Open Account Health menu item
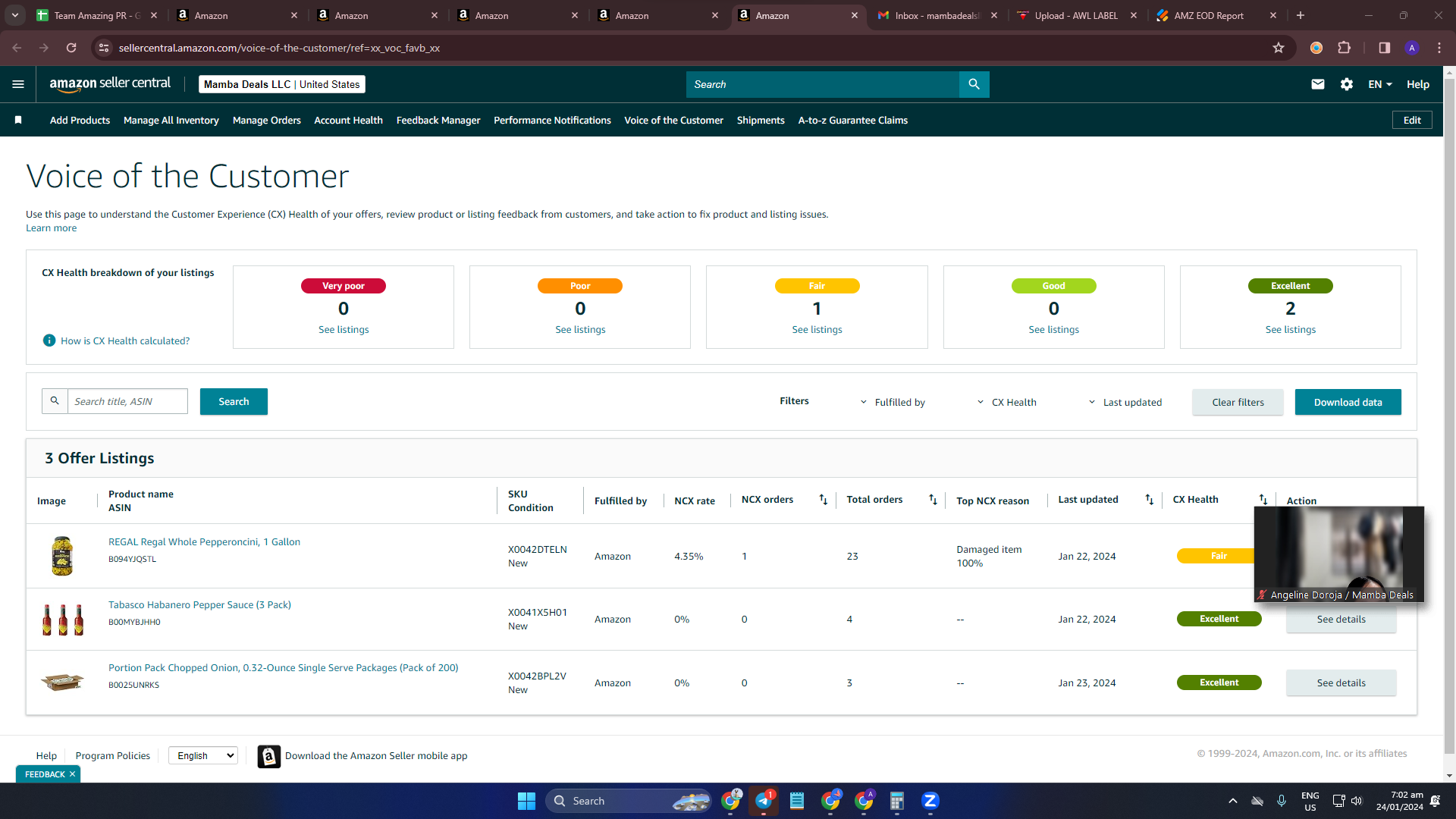The width and height of the screenshot is (1456, 819). [x=349, y=120]
